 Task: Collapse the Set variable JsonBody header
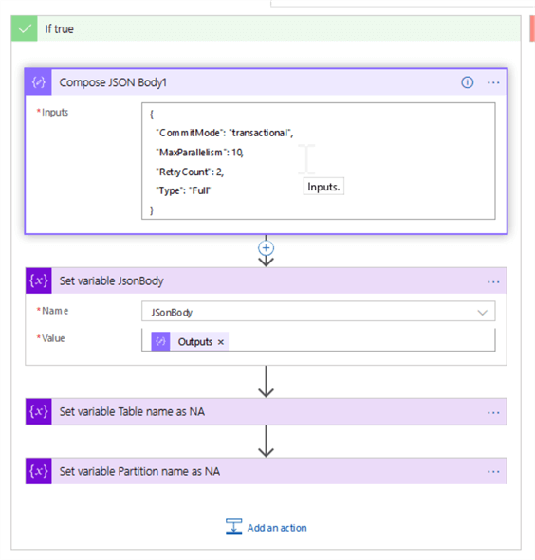tap(266, 280)
